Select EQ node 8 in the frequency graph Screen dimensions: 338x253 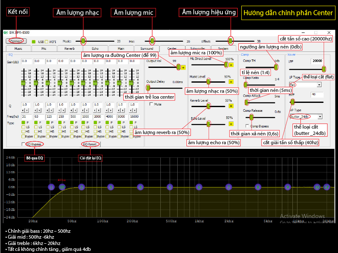pyautogui.click(x=258, y=187)
